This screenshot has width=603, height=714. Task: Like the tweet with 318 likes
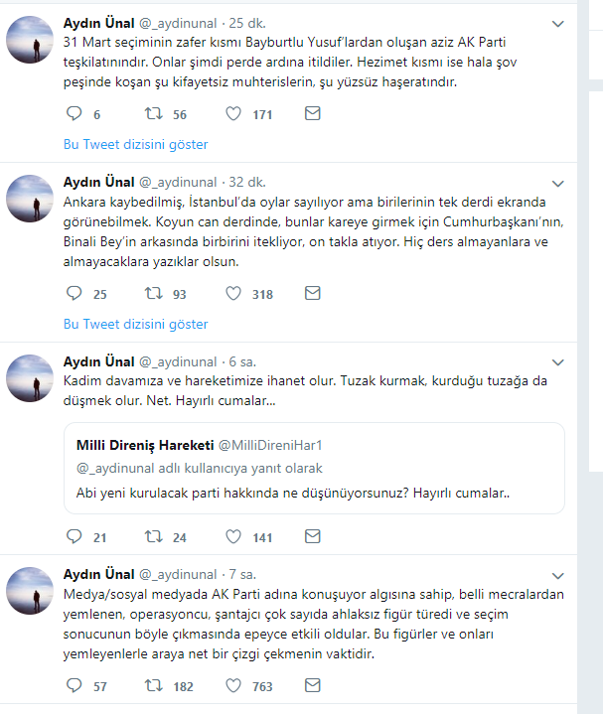click(x=233, y=293)
